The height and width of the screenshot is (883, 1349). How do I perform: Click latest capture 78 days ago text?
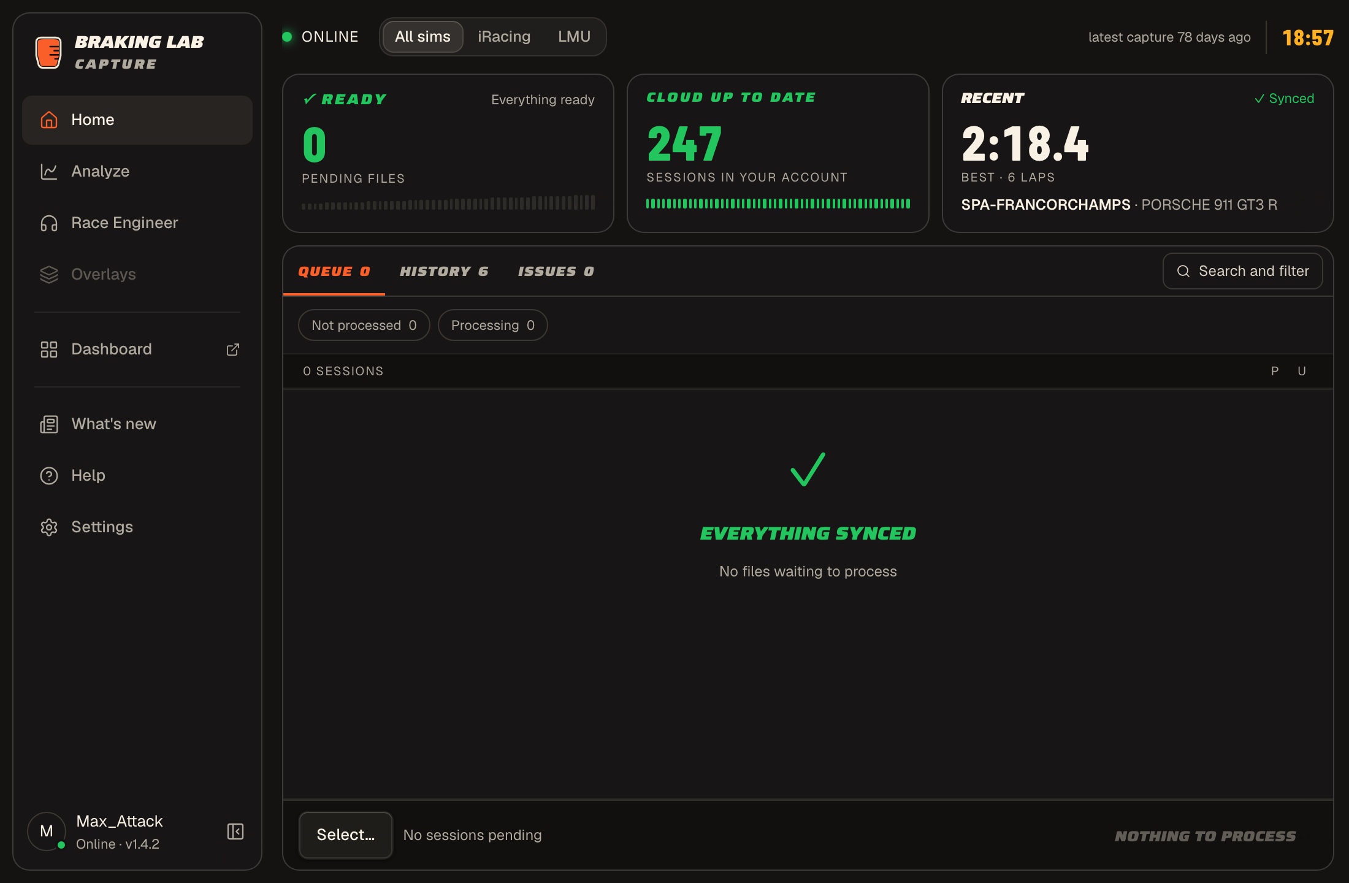1169,37
